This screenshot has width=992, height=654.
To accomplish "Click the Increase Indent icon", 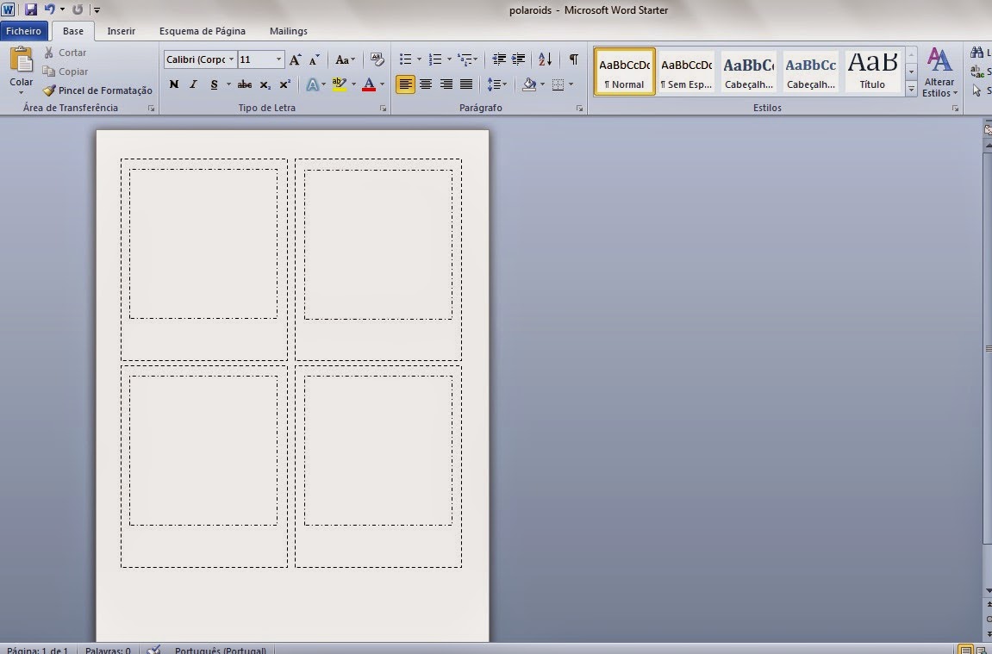I will (518, 59).
